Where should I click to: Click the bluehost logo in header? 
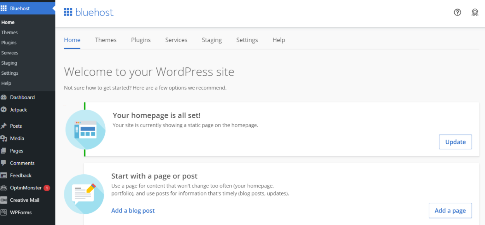(x=89, y=12)
